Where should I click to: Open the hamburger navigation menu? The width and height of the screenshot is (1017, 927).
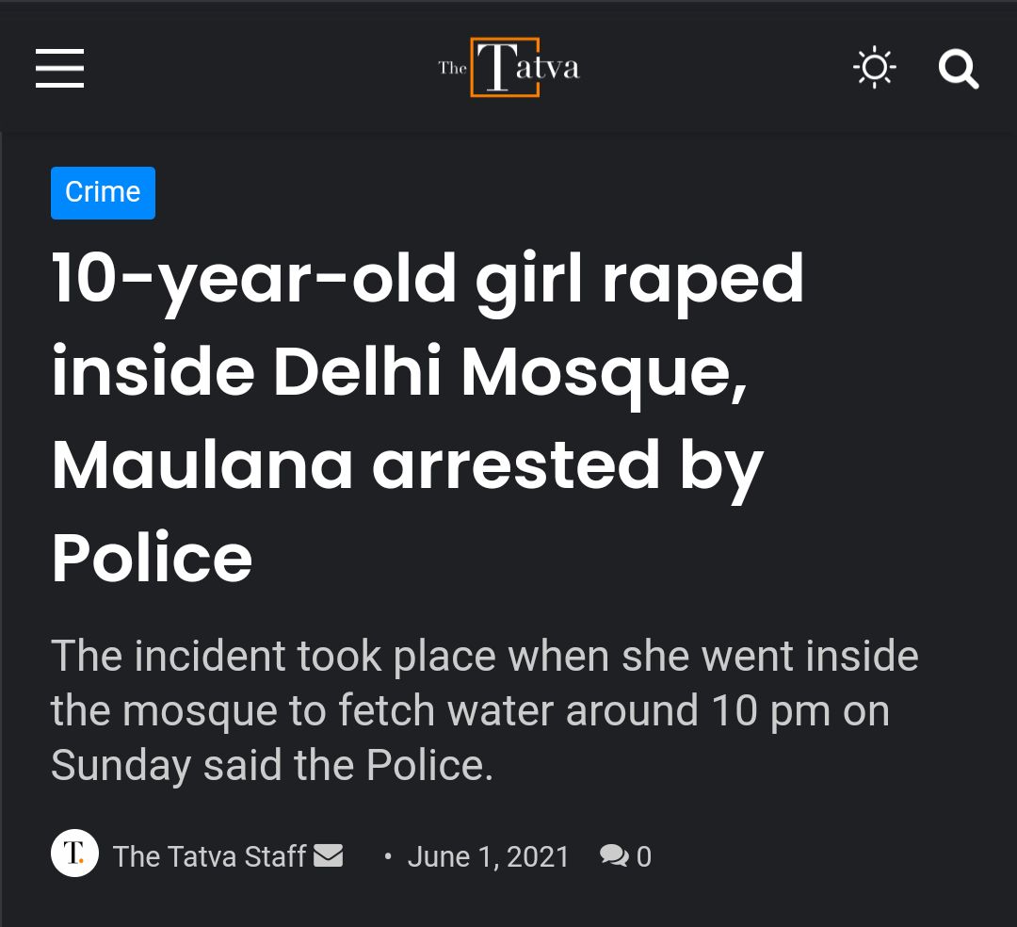[59, 68]
